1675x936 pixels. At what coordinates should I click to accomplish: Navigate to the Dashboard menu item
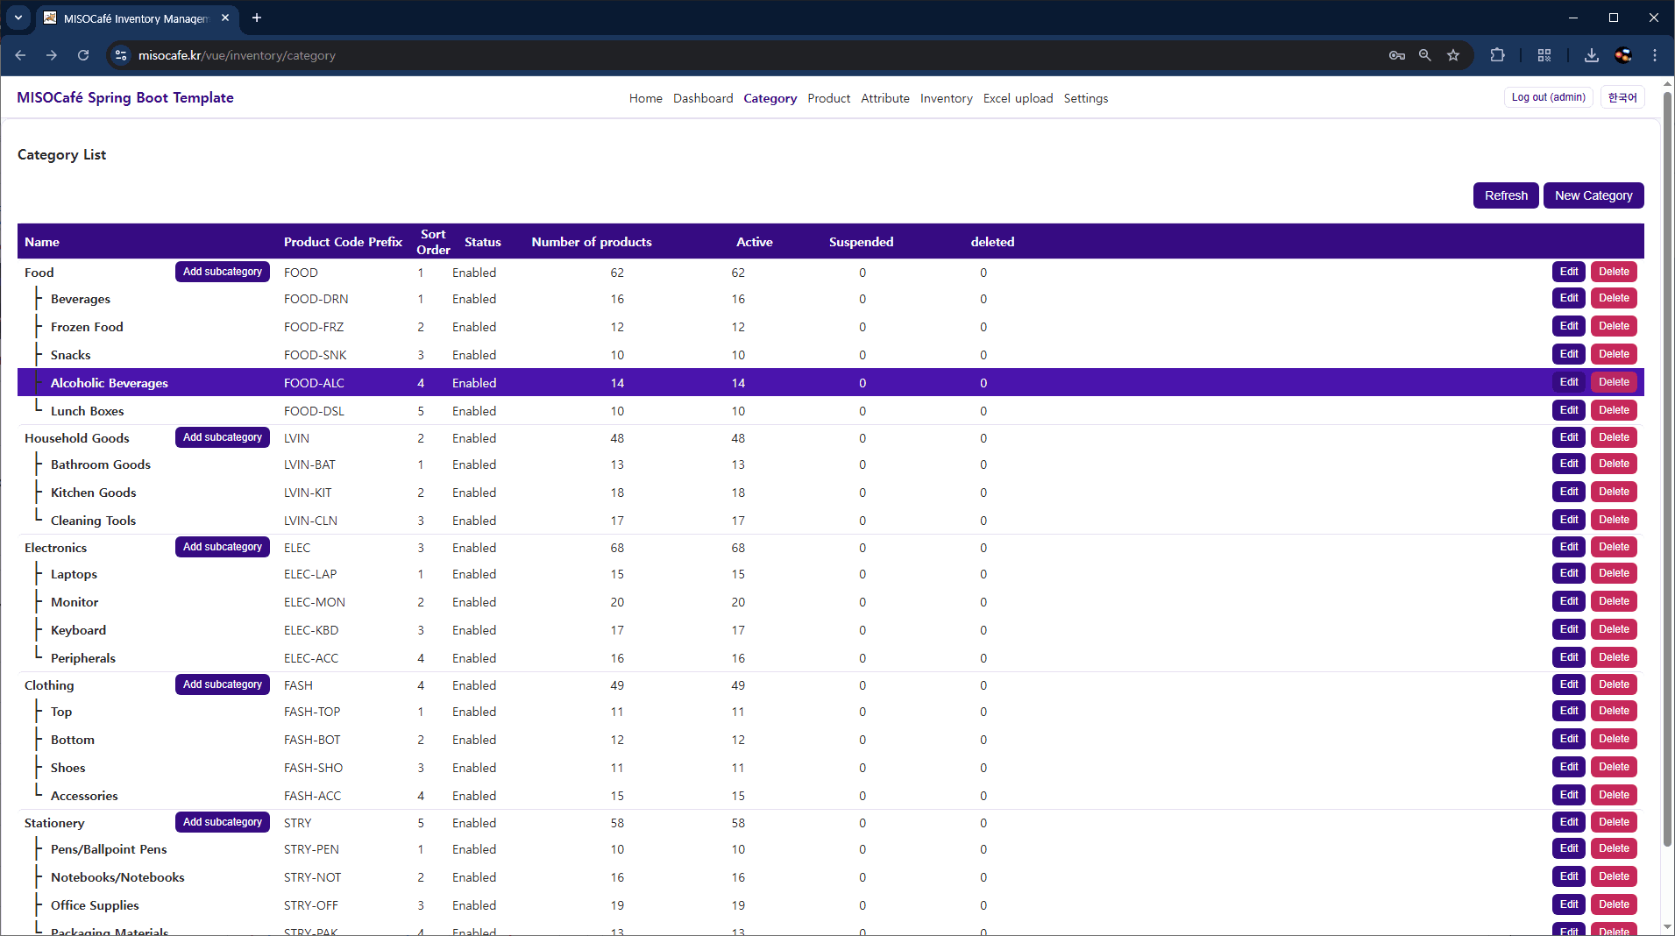[x=702, y=98]
